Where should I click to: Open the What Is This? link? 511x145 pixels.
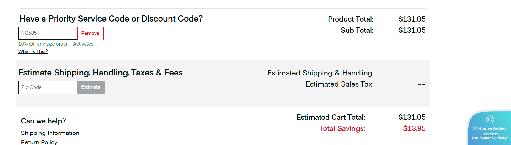pyautogui.click(x=33, y=51)
